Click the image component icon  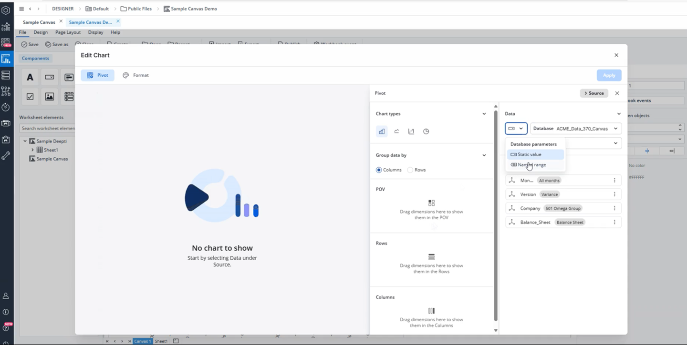click(x=50, y=97)
